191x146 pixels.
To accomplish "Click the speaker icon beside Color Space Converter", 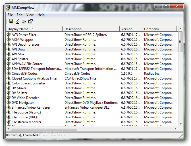I will (9, 83).
